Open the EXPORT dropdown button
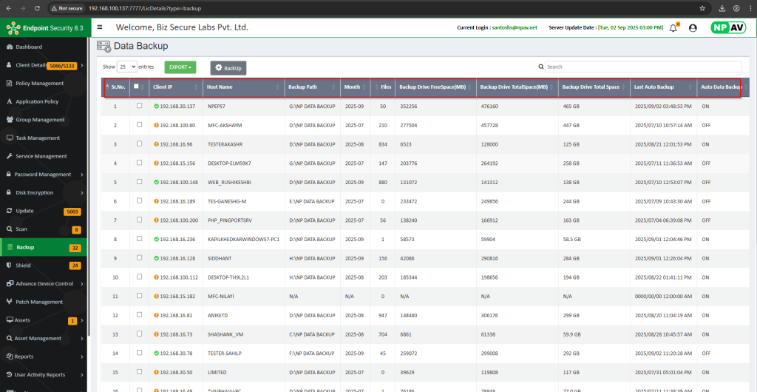Image resolution: width=757 pixels, height=392 pixels. tap(180, 67)
